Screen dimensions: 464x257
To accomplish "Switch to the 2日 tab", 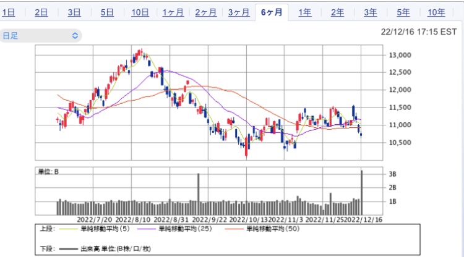I will coord(41,12).
